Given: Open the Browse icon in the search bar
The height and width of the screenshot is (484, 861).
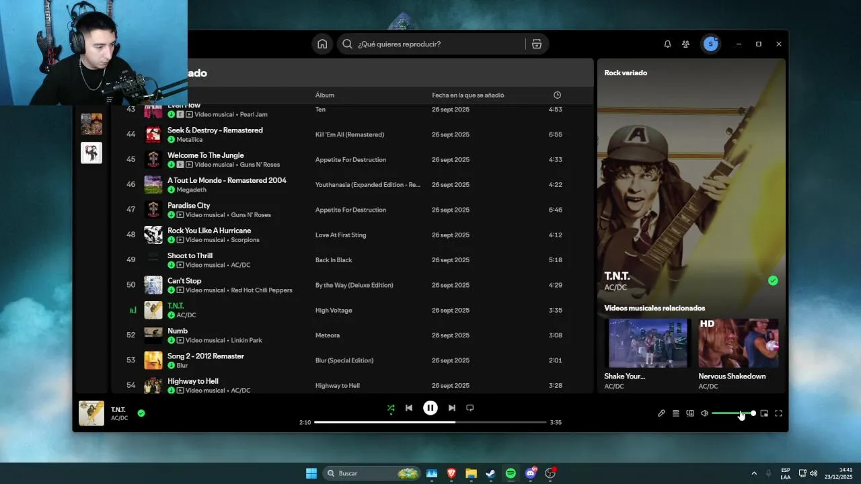Looking at the screenshot, I should (x=537, y=44).
